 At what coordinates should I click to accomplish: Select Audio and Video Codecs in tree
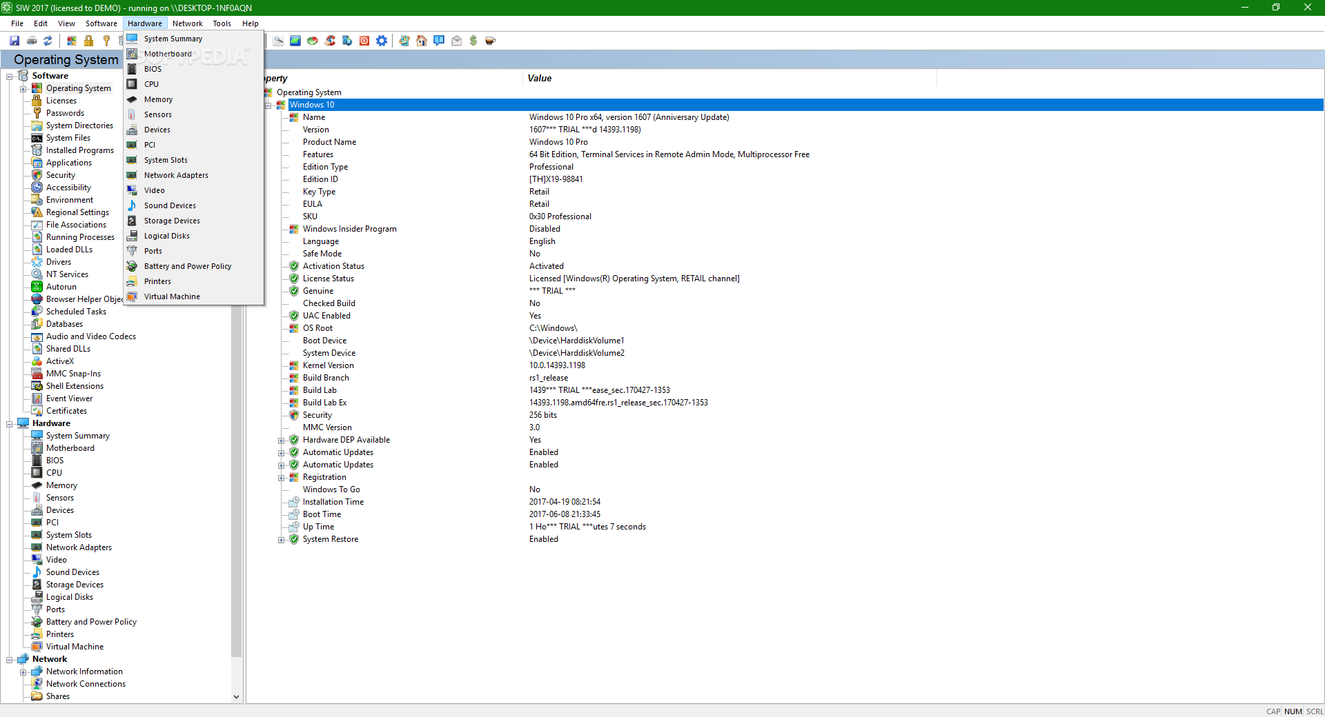click(91, 336)
